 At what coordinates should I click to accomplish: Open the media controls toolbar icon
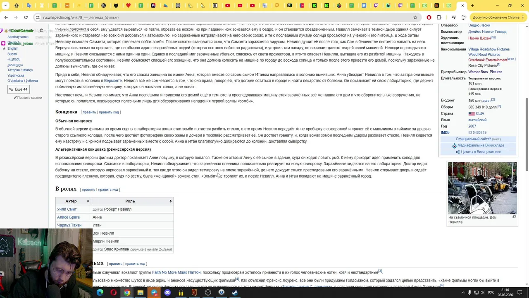453,17
